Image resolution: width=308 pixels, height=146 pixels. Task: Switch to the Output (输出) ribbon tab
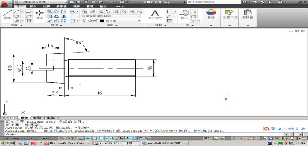(x=103, y=6)
